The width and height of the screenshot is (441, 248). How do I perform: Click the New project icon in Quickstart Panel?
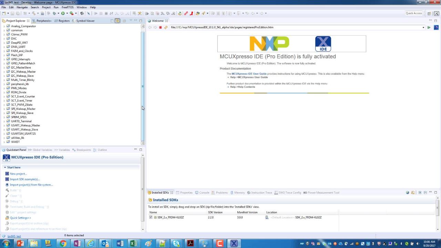click(x=7, y=174)
